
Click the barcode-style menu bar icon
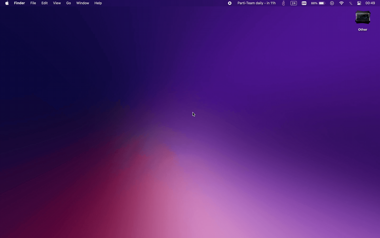(304, 3)
